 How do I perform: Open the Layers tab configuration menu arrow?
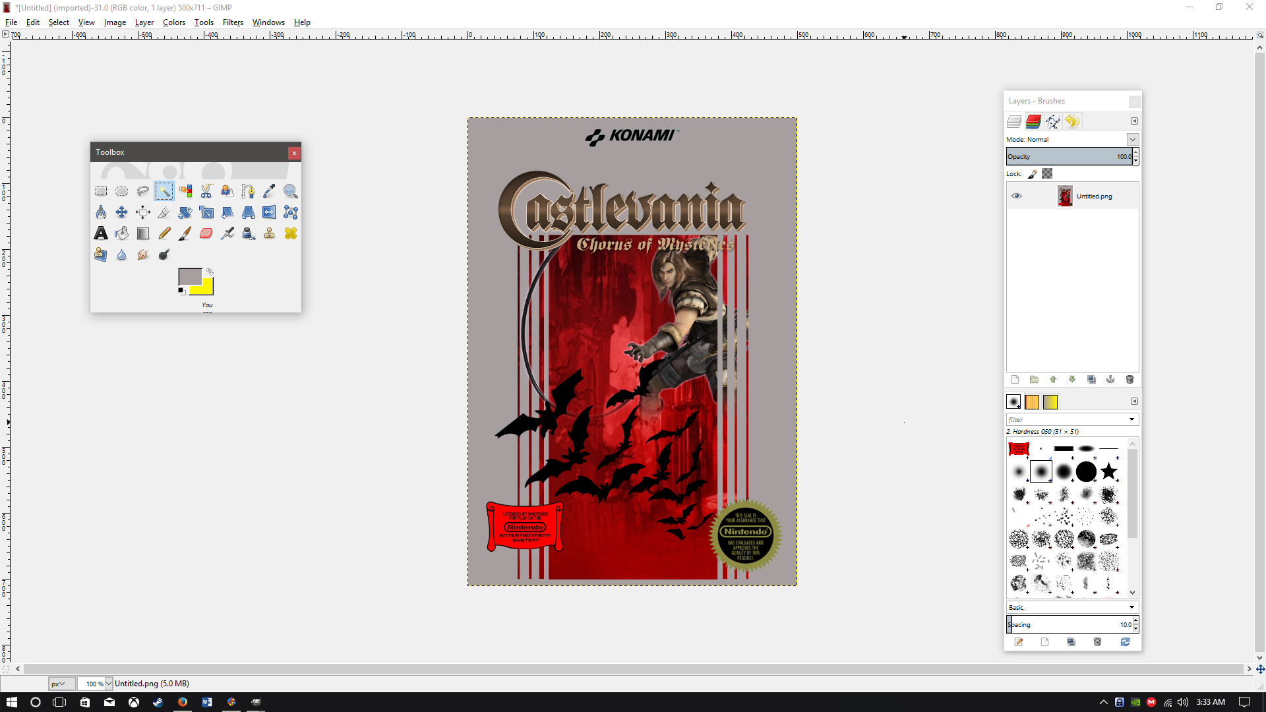click(1134, 121)
